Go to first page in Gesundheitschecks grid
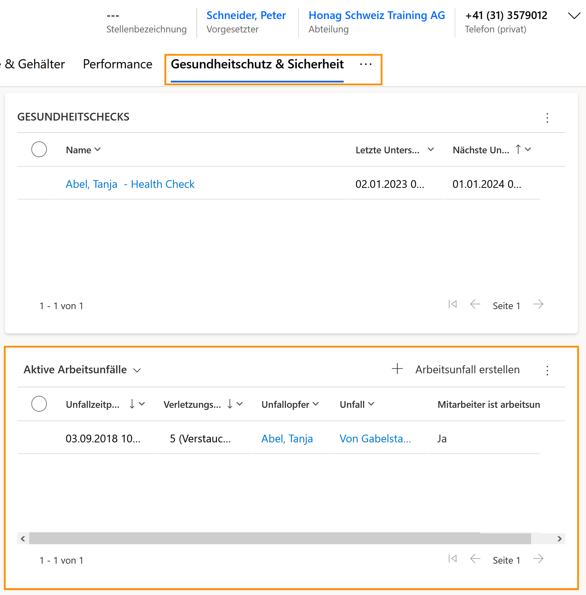 coord(453,304)
